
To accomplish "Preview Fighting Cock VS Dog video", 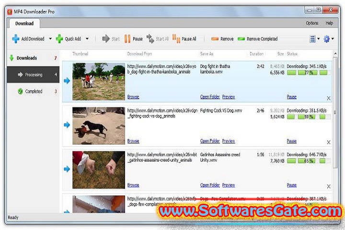I will click(229, 141).
